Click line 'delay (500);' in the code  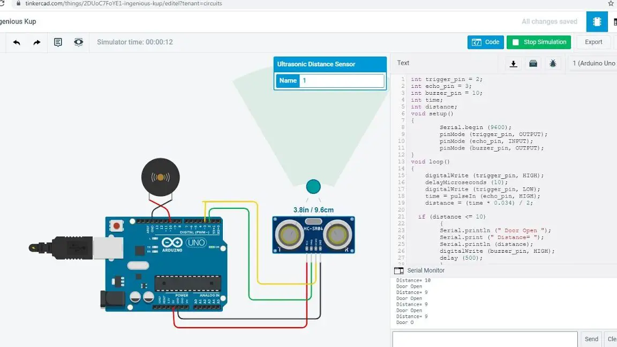(x=461, y=258)
